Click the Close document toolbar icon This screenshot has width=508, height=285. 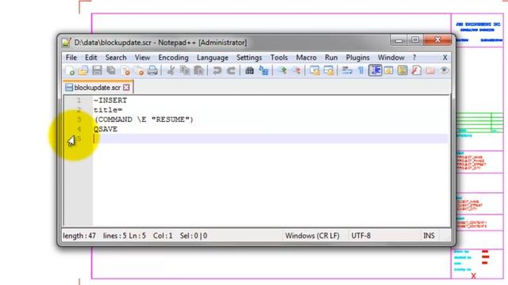(x=125, y=70)
